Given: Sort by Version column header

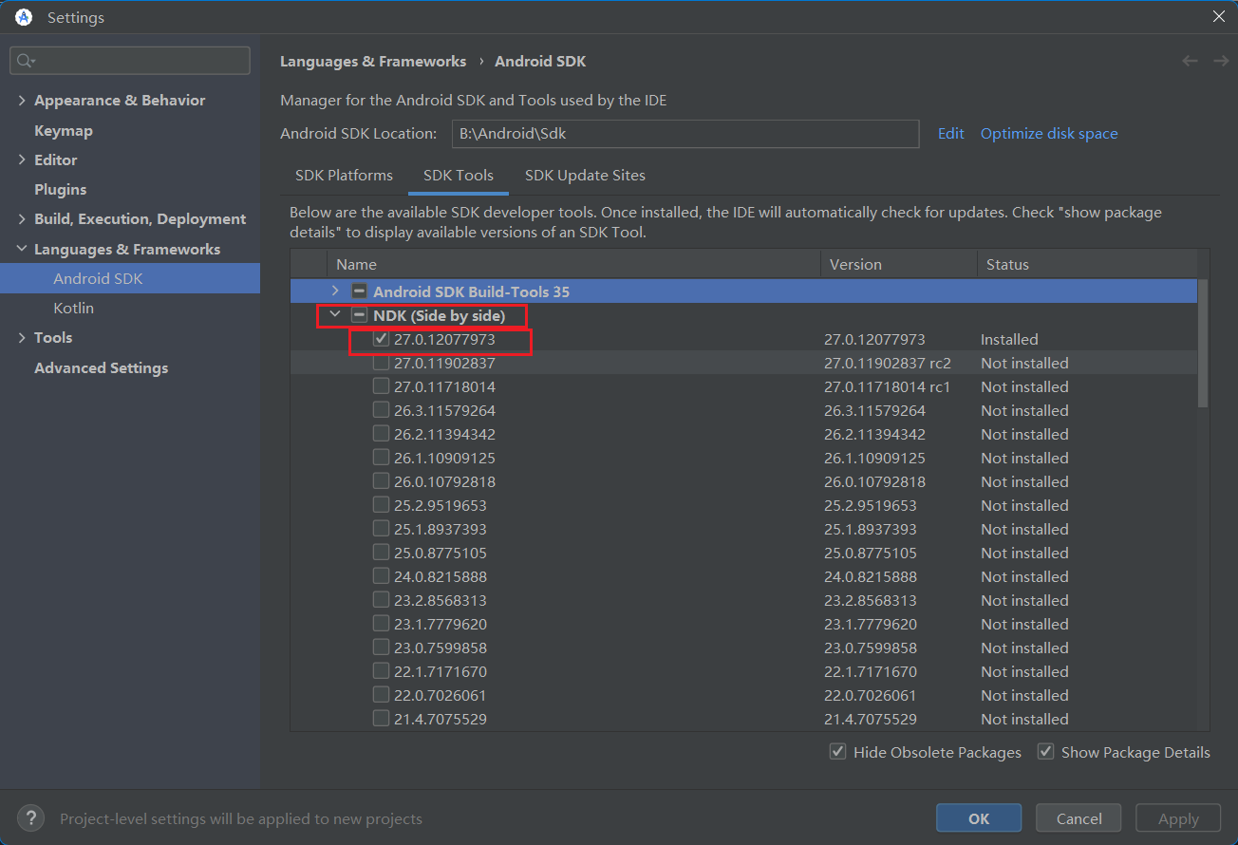Looking at the screenshot, I should [x=898, y=265].
